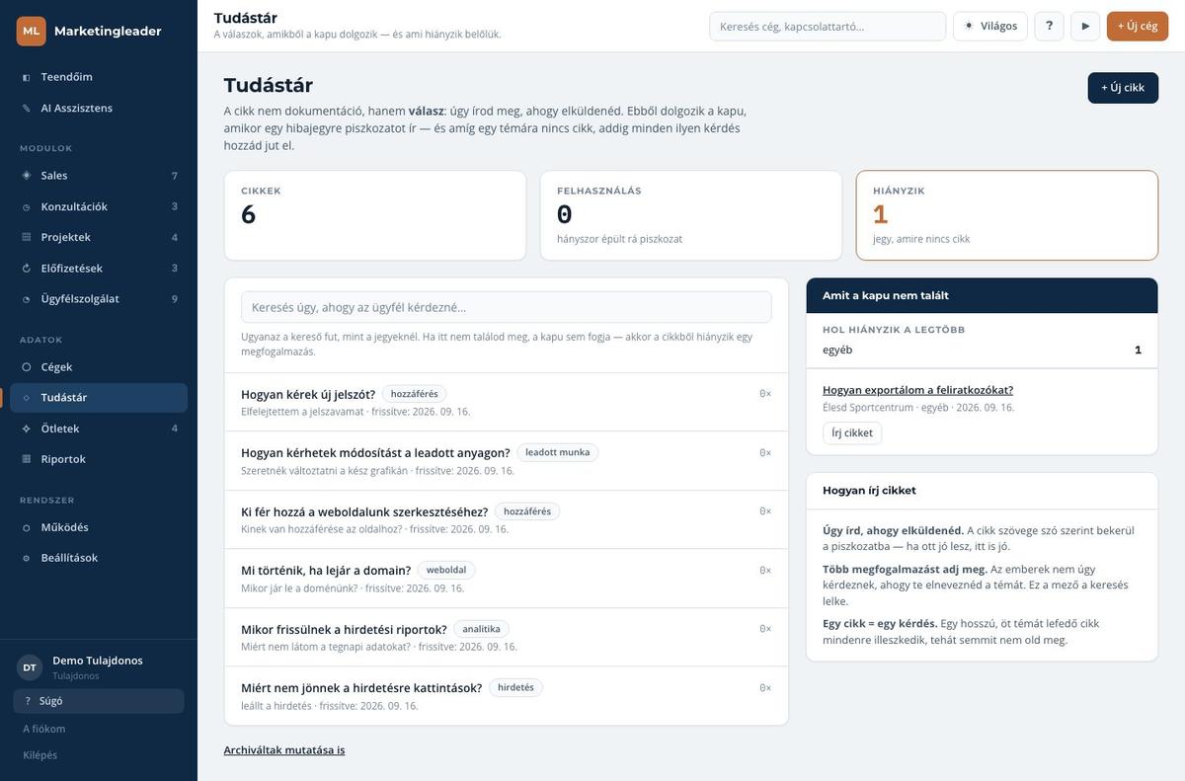1185x781 pixels.
Task: Click the + Új cikk button
Action: coord(1123,88)
